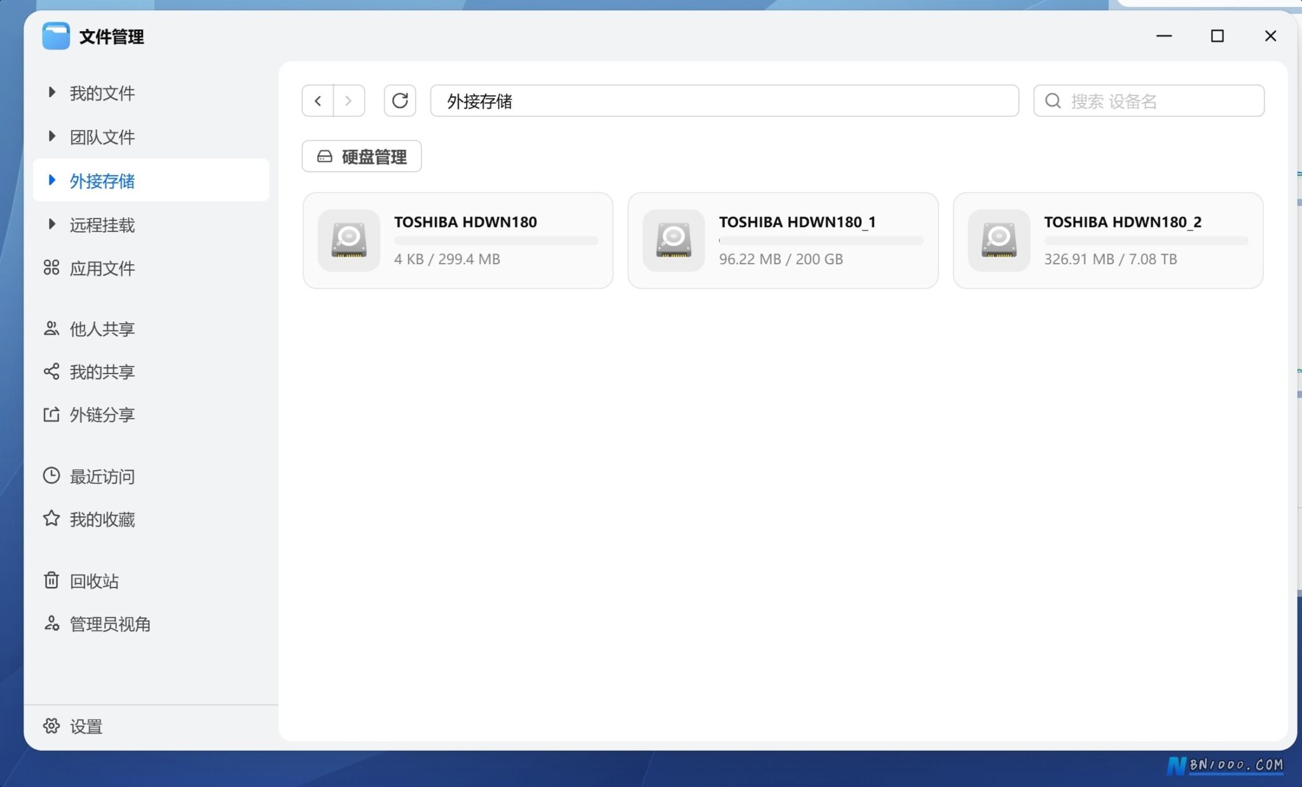
Task: Click usage bar of TOSHIBA HDWN180_2
Action: [x=1146, y=241]
